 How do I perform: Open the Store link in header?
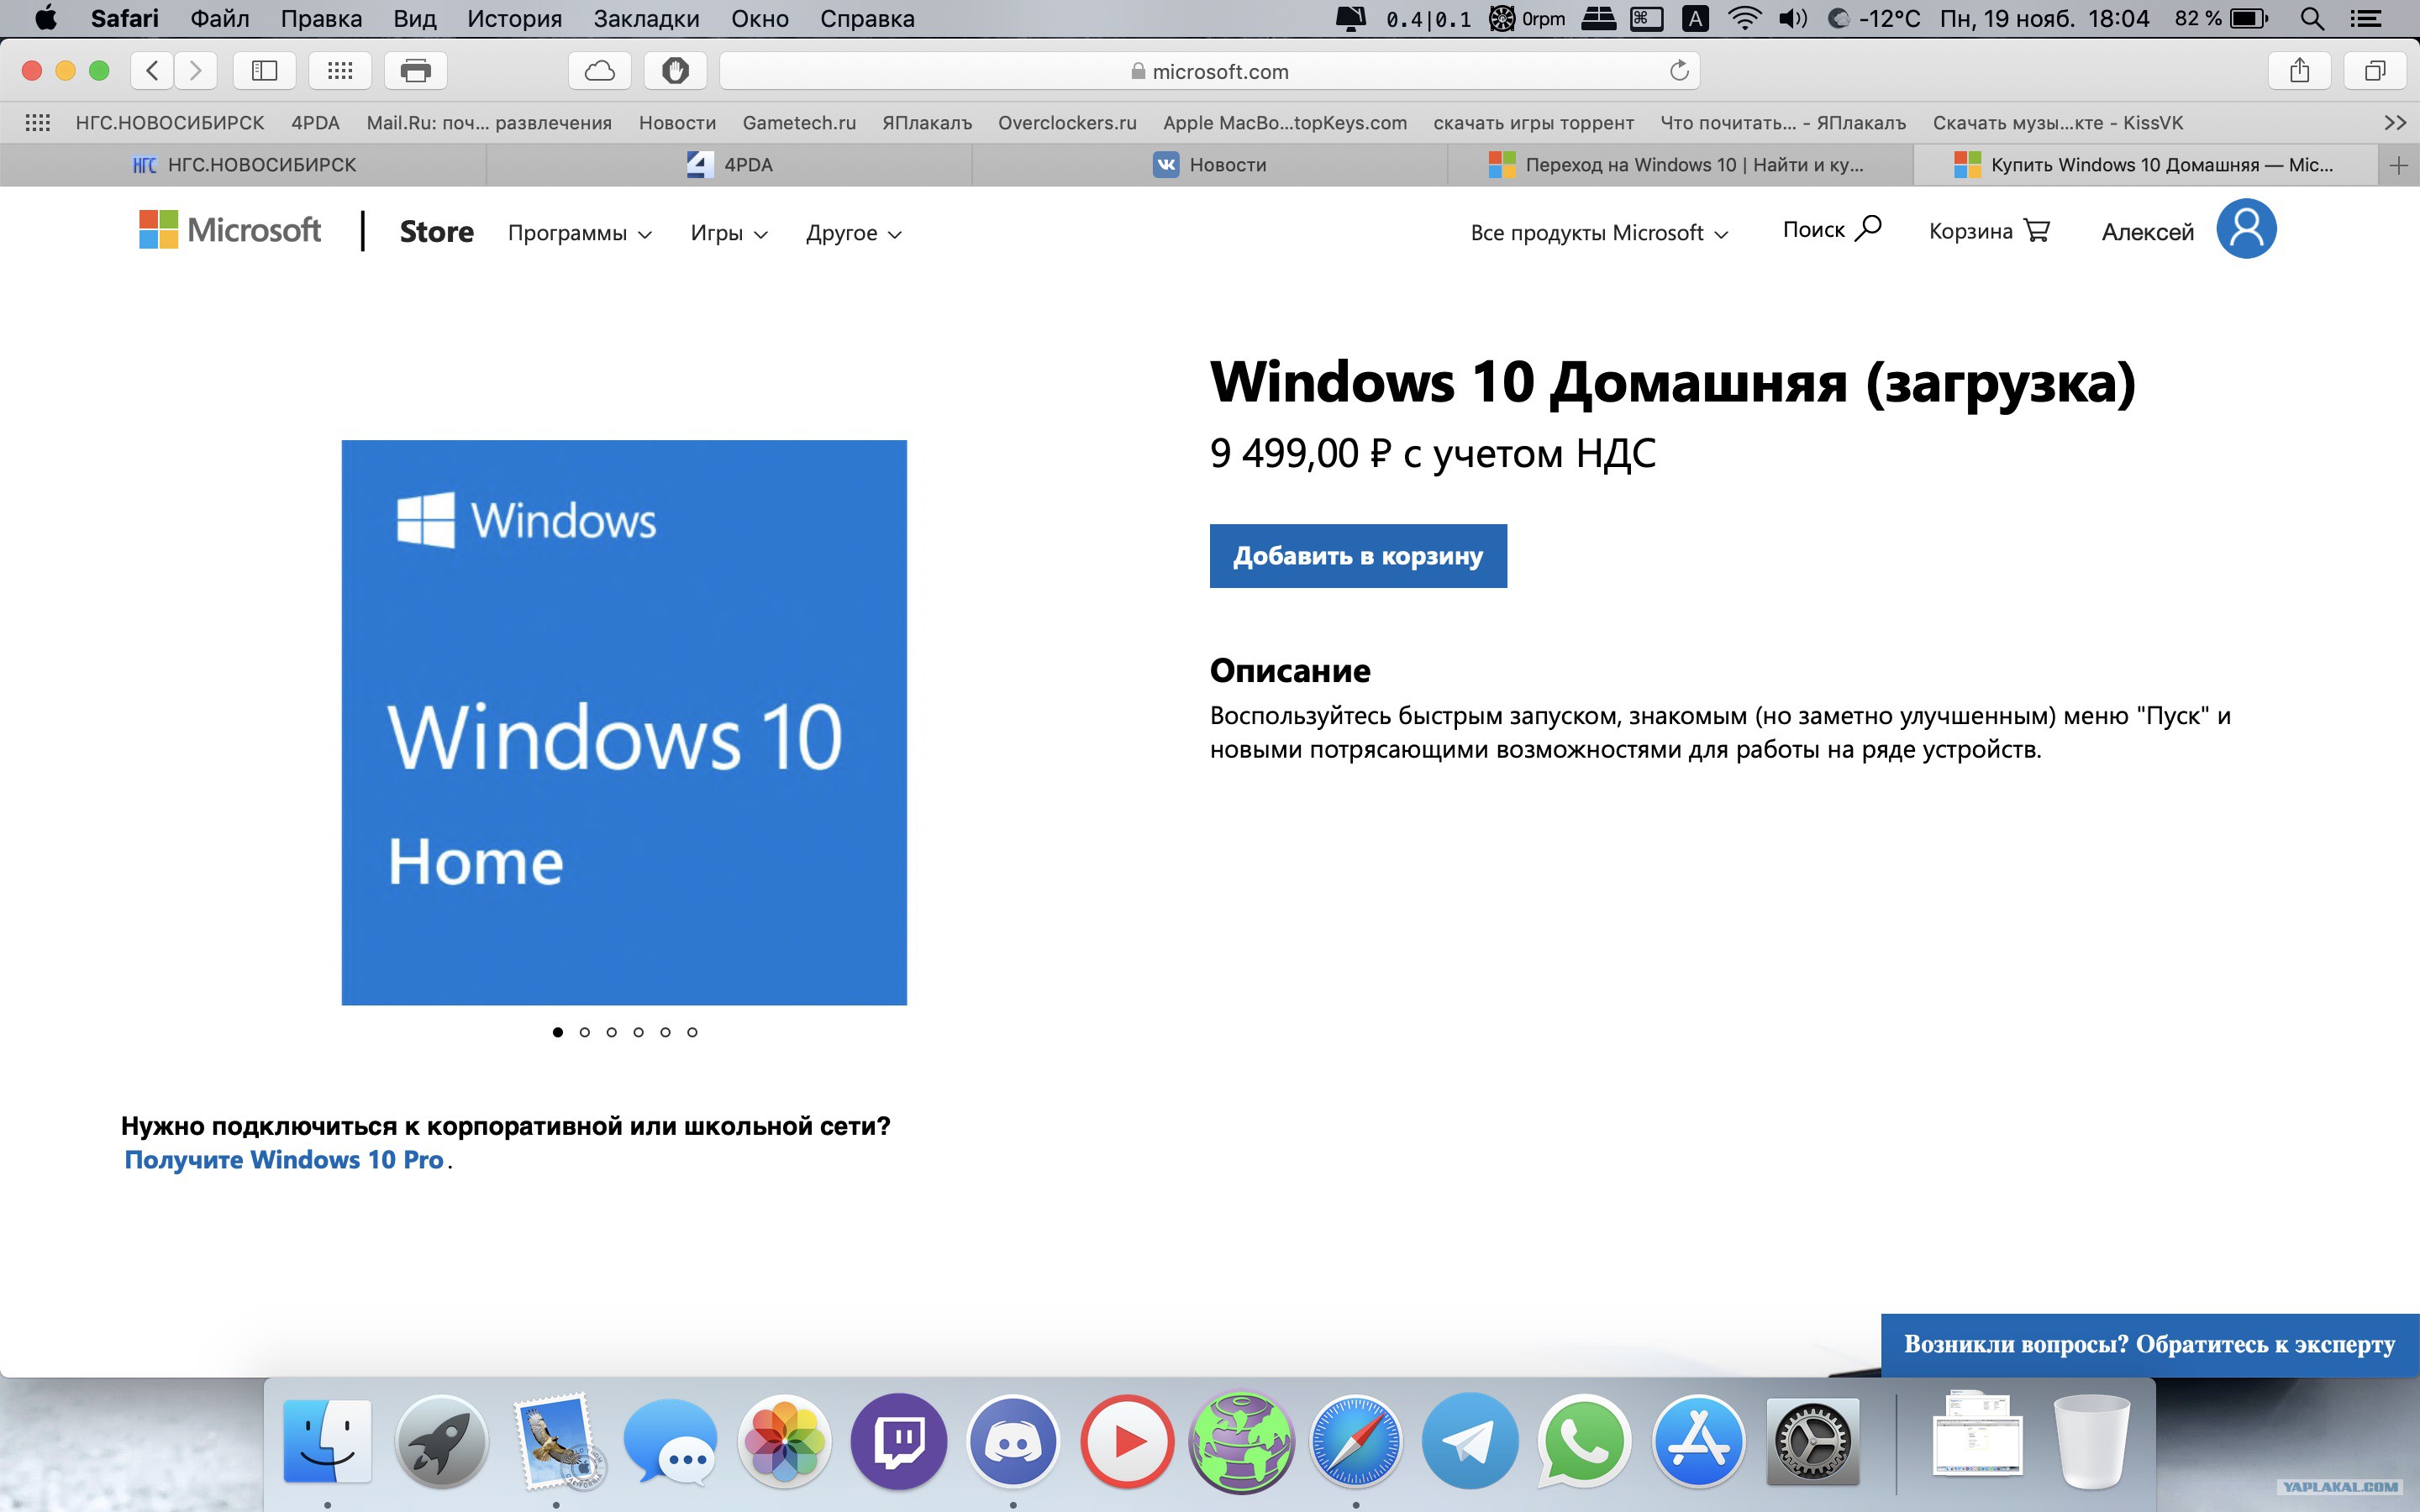[x=437, y=232]
